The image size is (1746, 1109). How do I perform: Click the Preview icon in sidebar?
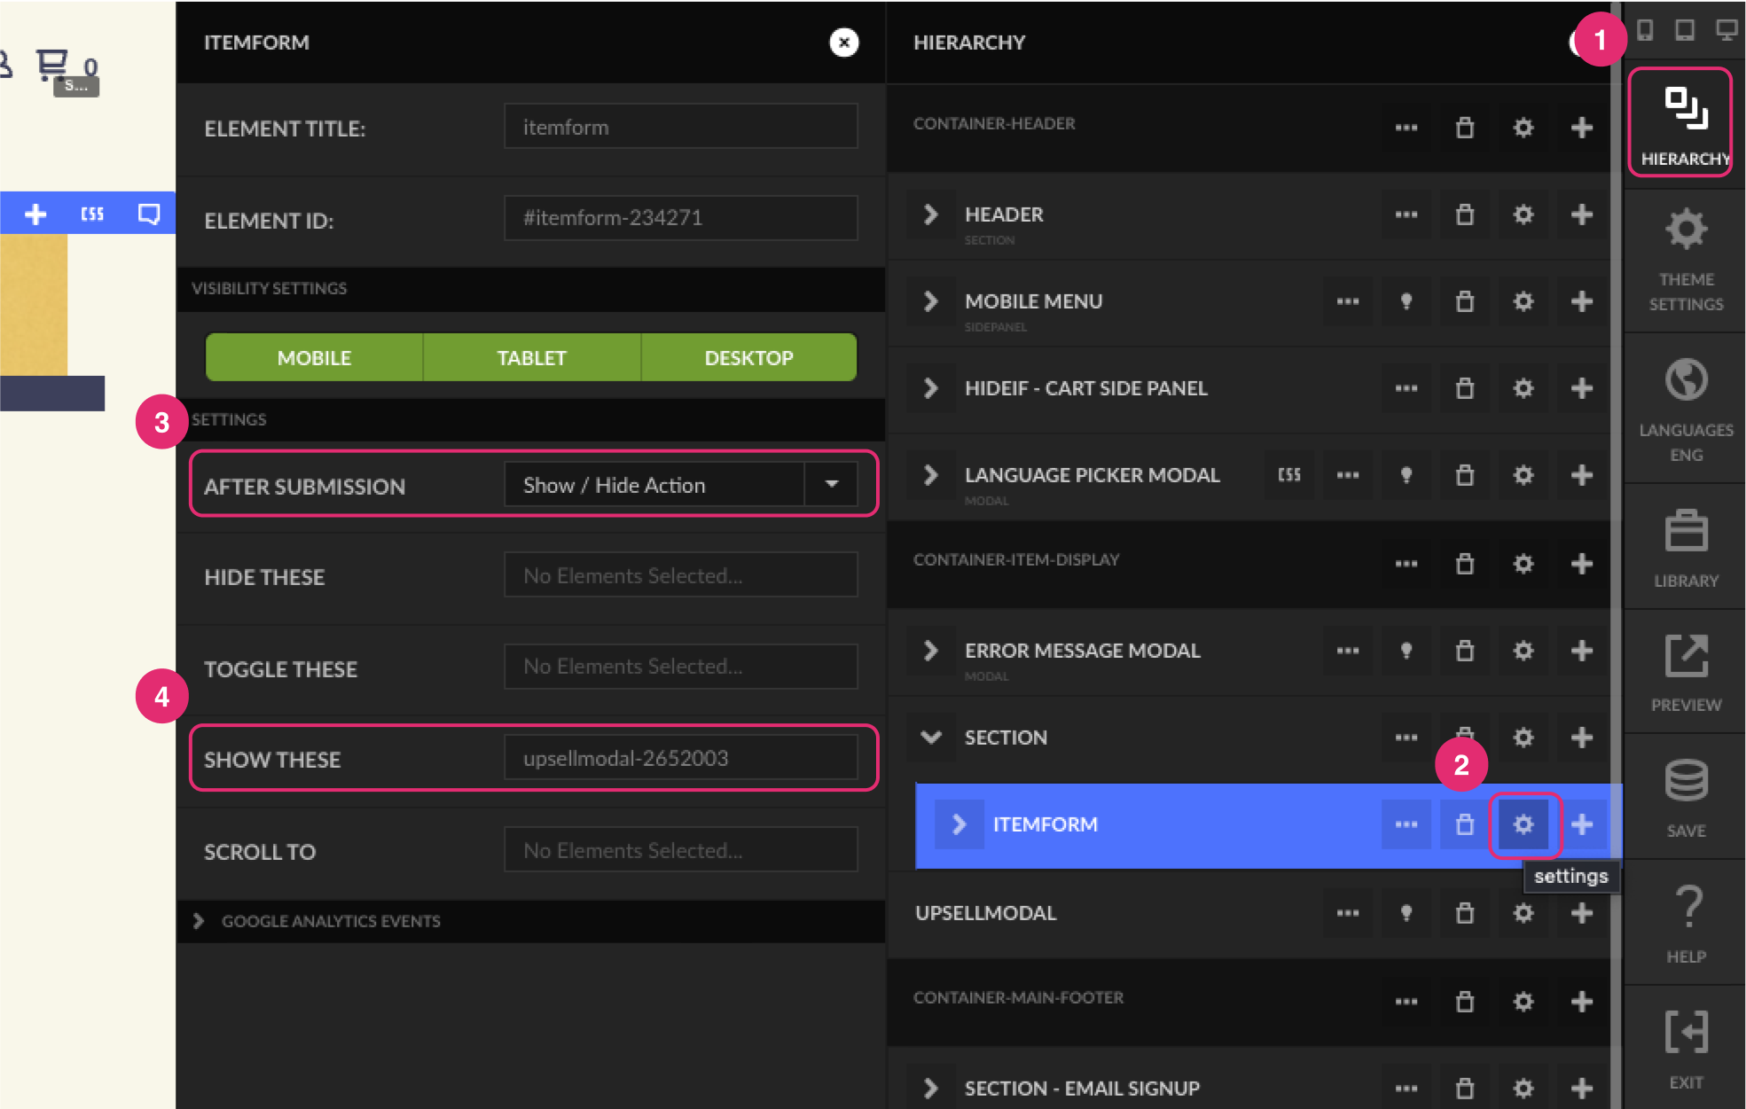1685,671
